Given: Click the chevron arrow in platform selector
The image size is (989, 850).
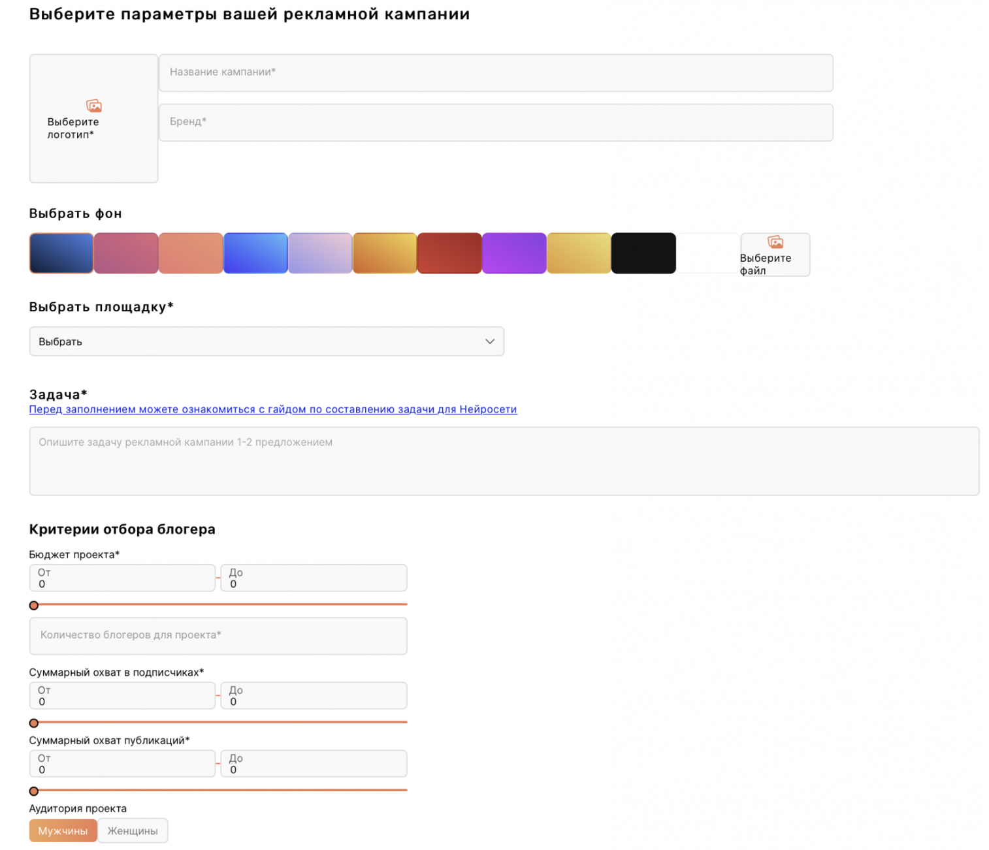Looking at the screenshot, I should pos(490,341).
